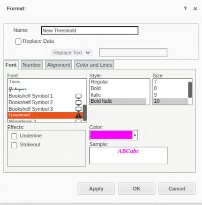
Task: Click the monitor icon beside Bookshelf Symbol 2
Action: 78,103
